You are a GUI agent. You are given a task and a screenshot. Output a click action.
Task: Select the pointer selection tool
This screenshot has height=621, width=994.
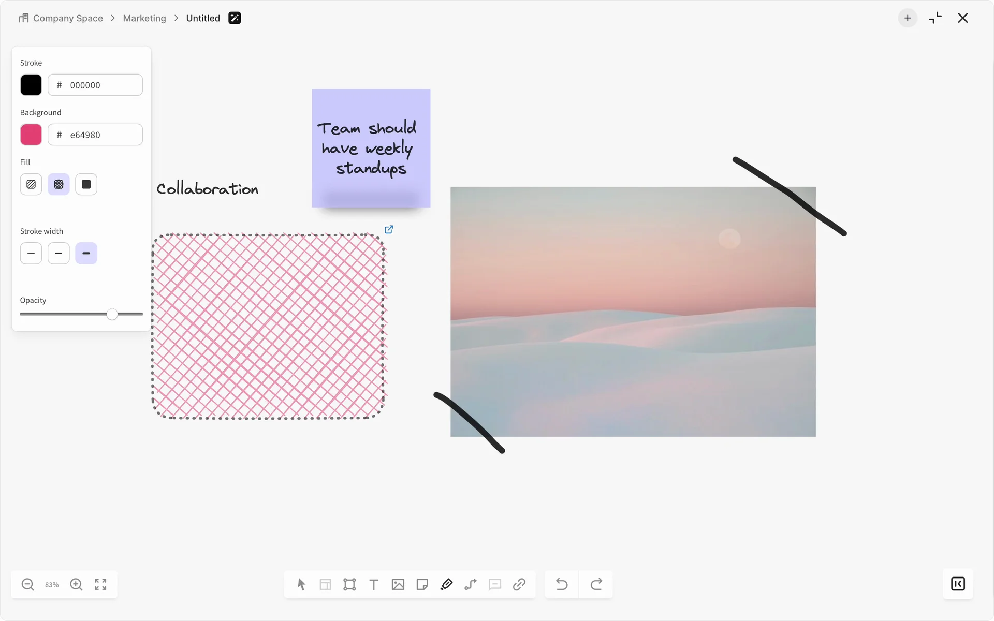point(301,584)
